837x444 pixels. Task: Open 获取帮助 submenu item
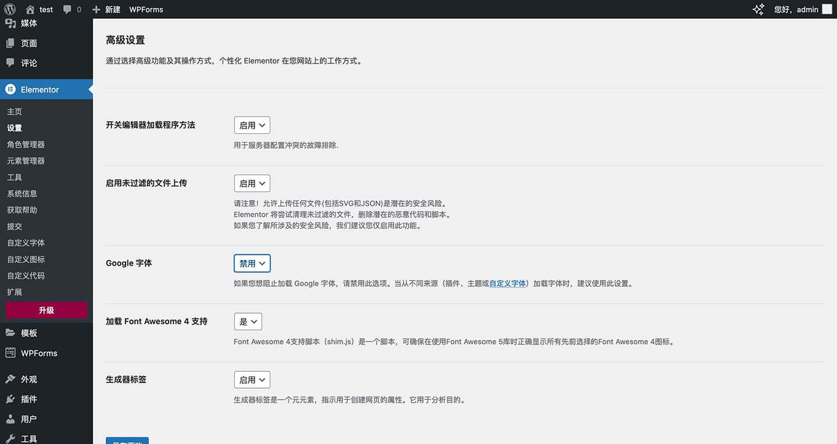point(22,209)
